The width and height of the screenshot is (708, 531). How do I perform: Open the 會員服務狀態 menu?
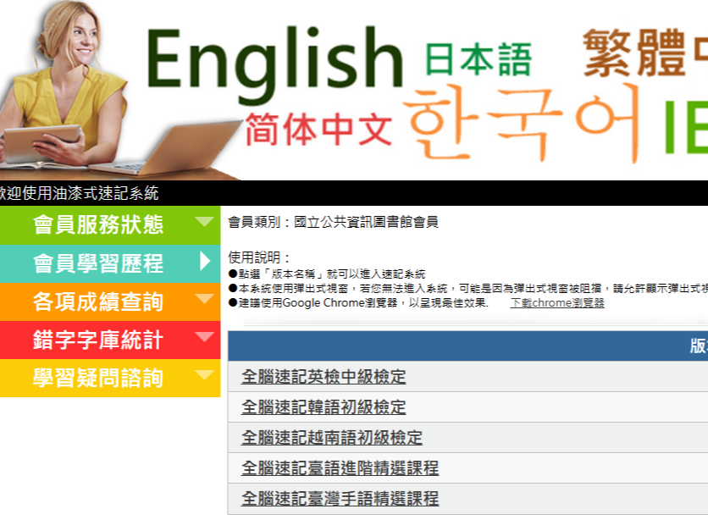pos(110,225)
